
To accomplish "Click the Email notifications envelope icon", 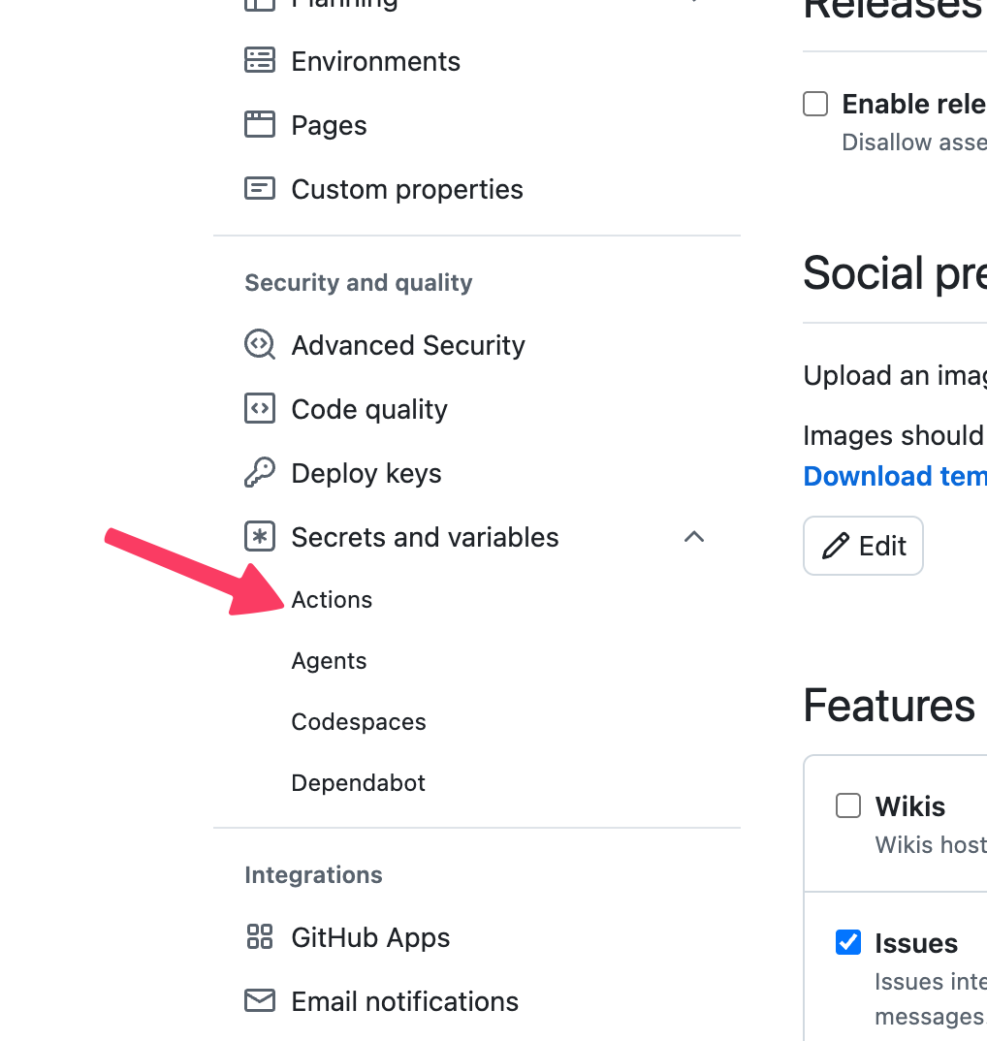I will (260, 1000).
